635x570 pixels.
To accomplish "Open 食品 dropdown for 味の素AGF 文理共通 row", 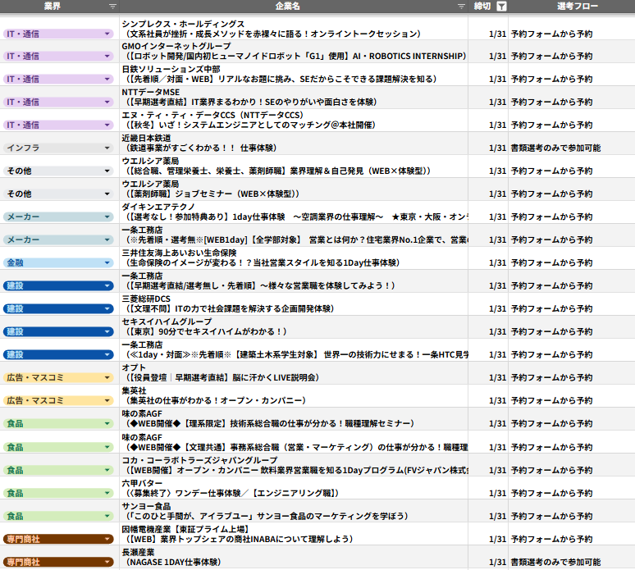I will click(107, 447).
